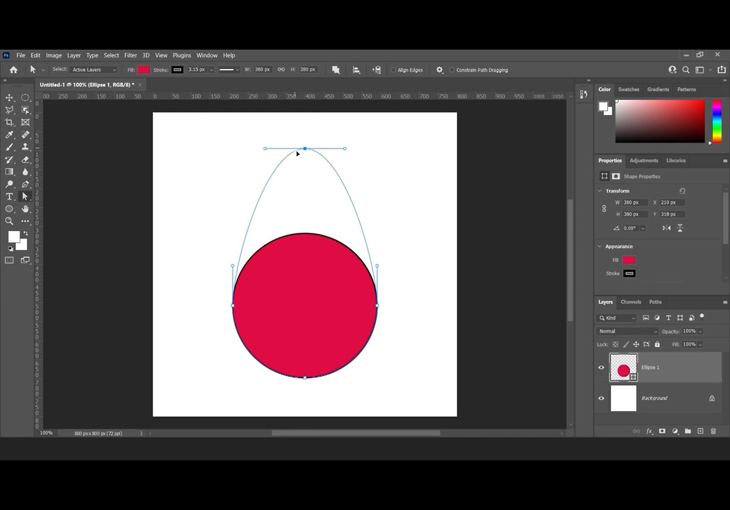Select the Eraser tool
The image size is (730, 510).
tap(25, 159)
